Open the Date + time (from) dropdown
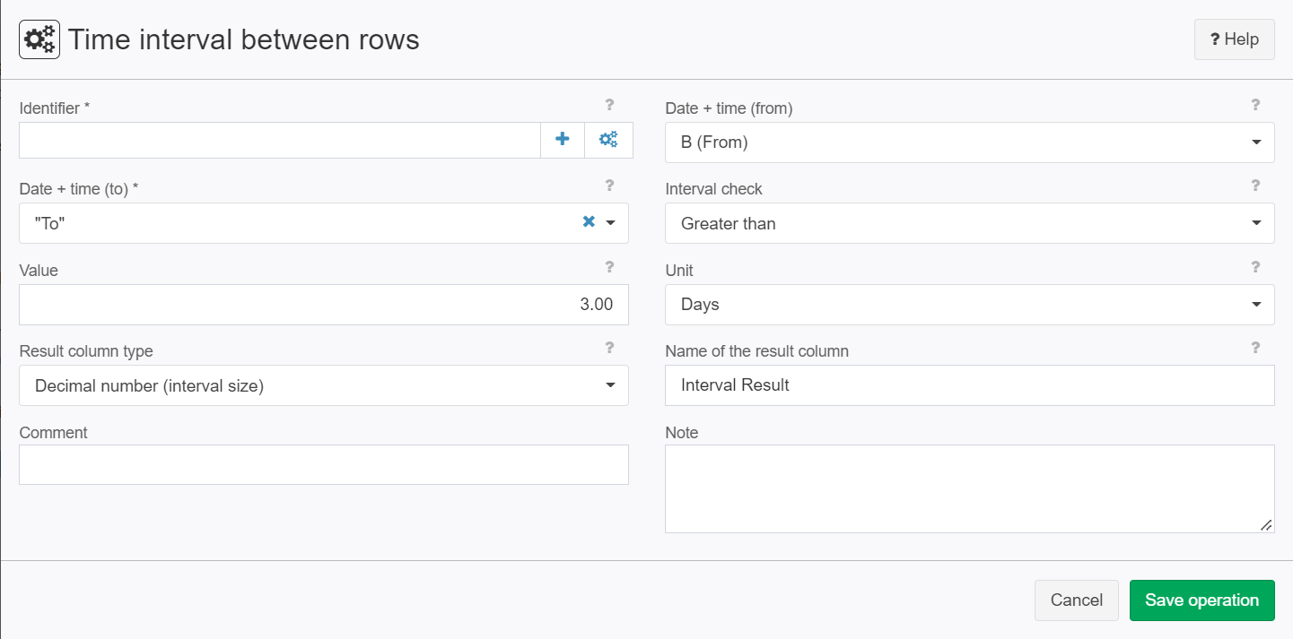1293x639 pixels. (969, 142)
